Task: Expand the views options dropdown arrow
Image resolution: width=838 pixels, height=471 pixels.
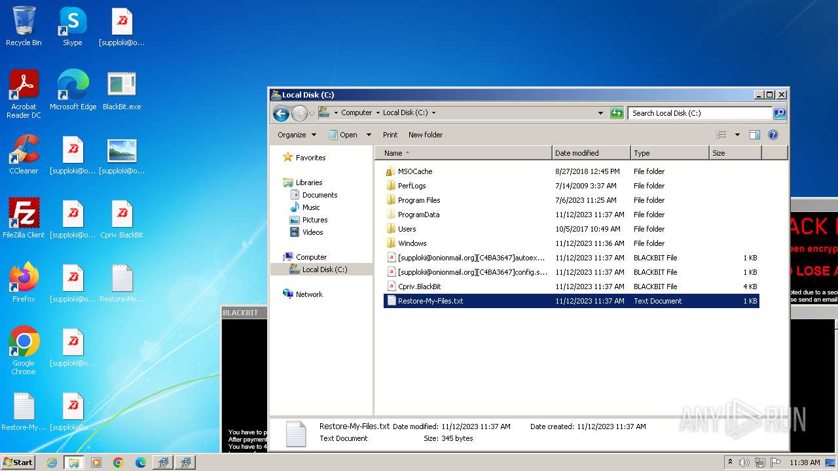Action: 737,135
